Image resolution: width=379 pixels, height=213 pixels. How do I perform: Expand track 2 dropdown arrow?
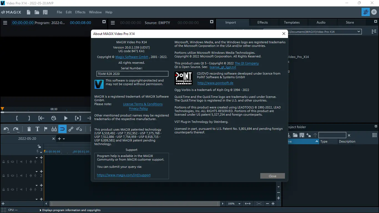tap(37, 172)
